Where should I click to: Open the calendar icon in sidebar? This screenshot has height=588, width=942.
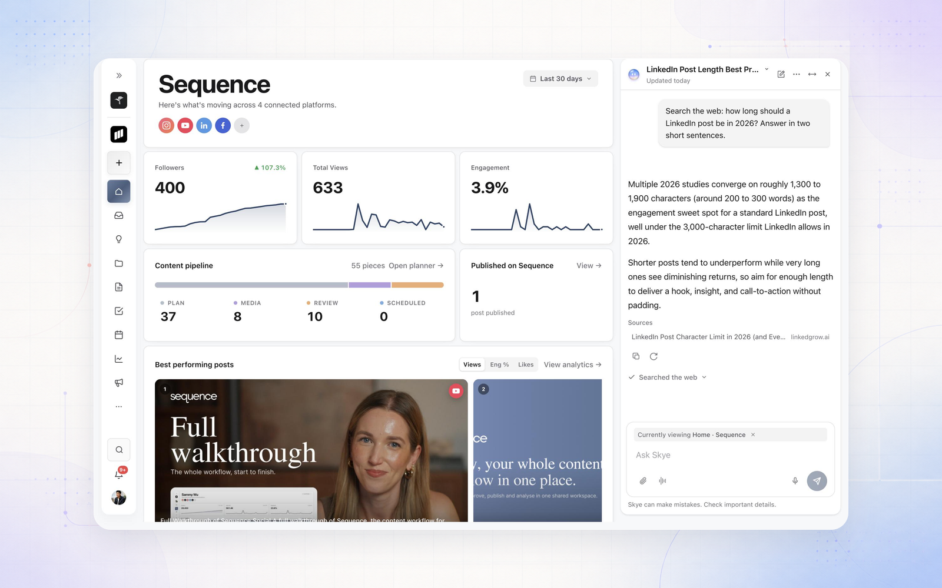pos(119,335)
